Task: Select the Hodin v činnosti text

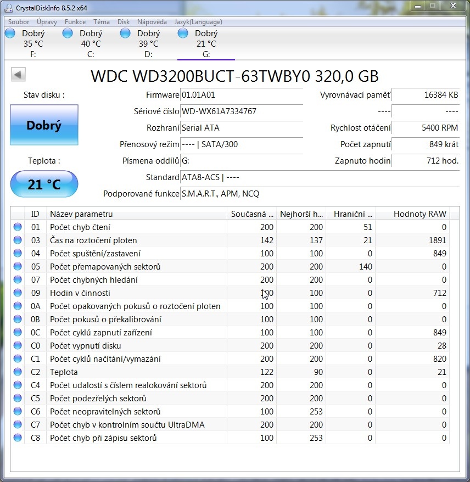Action: [80, 293]
